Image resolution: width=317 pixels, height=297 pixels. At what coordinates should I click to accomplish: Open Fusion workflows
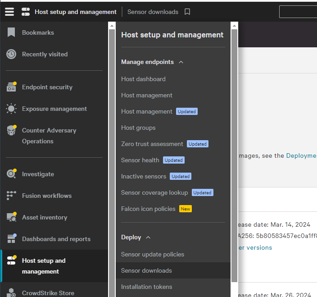pos(47,196)
